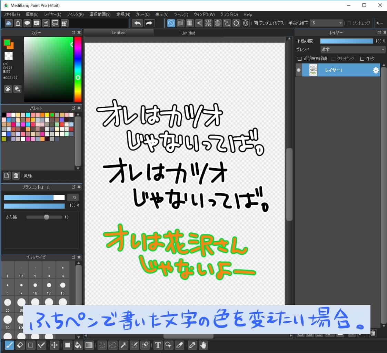
Task: Select the selection eraser tool
Action: [145, 345]
